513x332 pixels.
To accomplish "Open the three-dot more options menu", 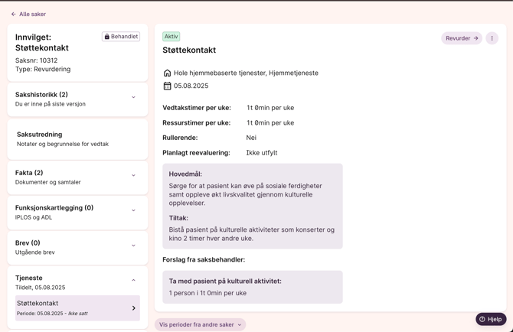I will [492, 38].
